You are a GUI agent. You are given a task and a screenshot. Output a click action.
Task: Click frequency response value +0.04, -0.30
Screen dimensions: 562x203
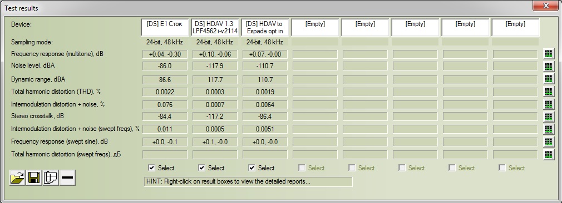click(165, 54)
